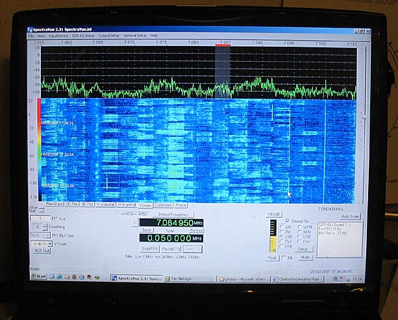
Task: Switch to the Raw Data tab
Action: coord(55,204)
